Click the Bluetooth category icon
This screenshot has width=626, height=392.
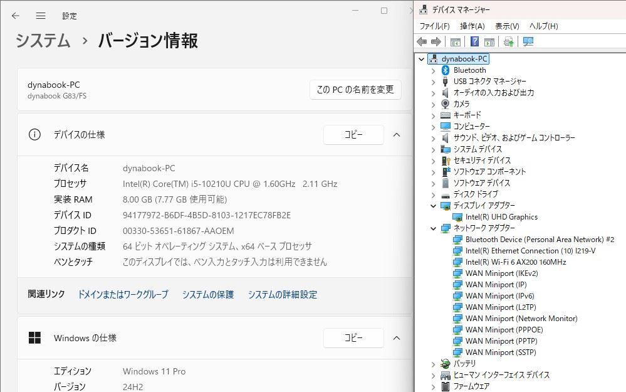(446, 70)
